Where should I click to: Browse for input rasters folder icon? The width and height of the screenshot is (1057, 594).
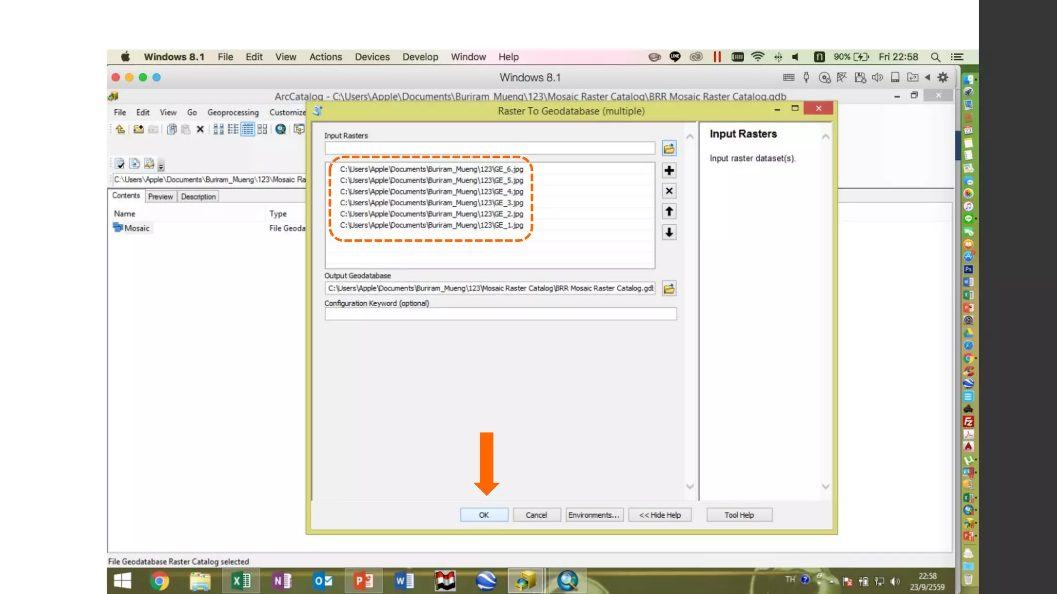coord(669,148)
